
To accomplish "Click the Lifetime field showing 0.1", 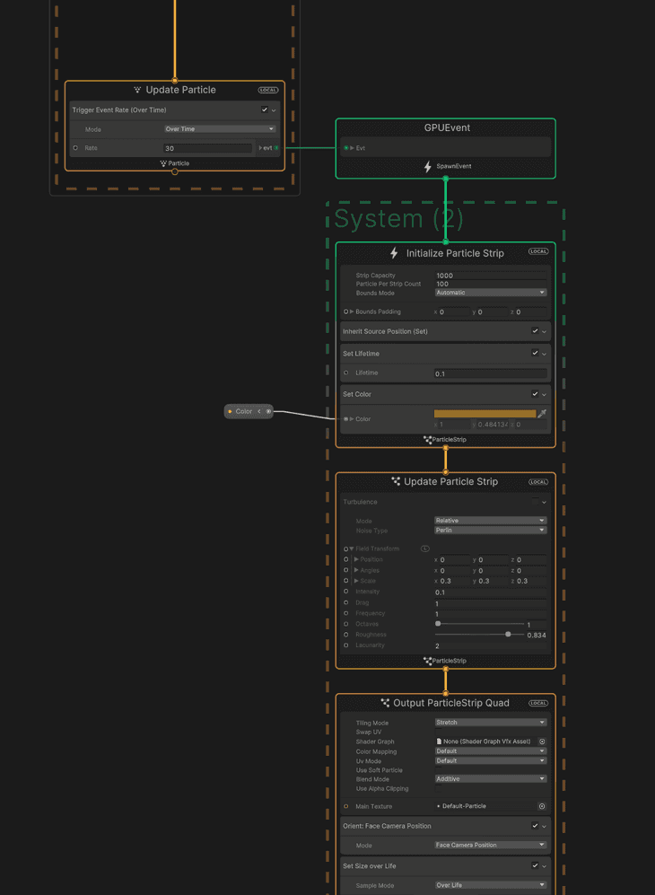I will (491, 373).
